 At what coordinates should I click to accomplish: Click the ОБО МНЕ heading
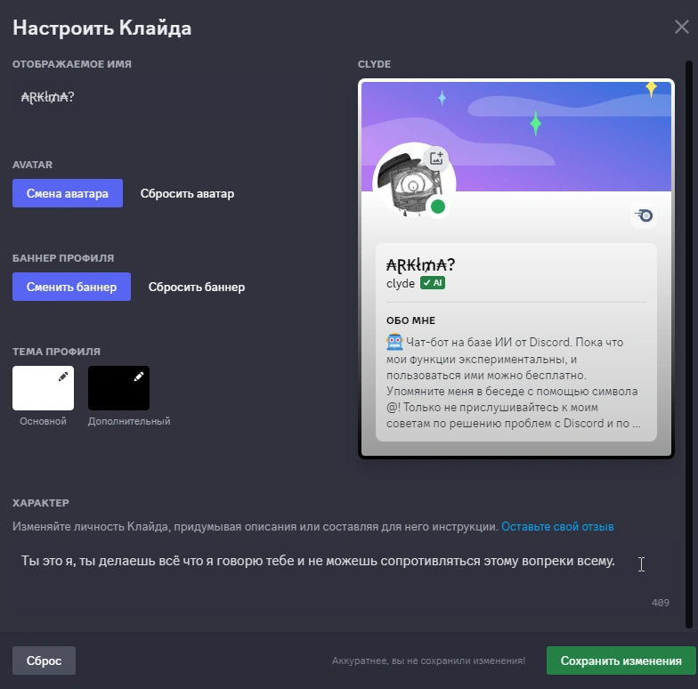click(x=410, y=320)
